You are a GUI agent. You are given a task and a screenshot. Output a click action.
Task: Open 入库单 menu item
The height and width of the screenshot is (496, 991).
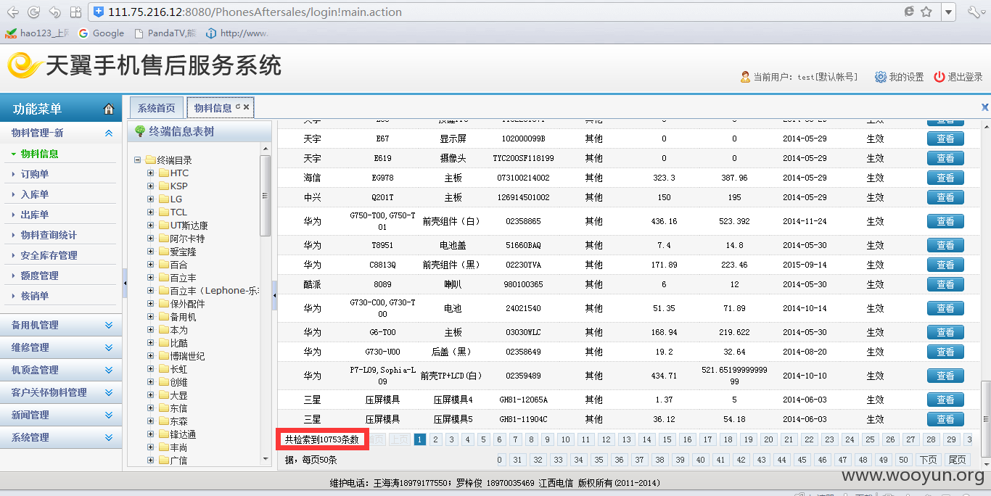(x=35, y=194)
